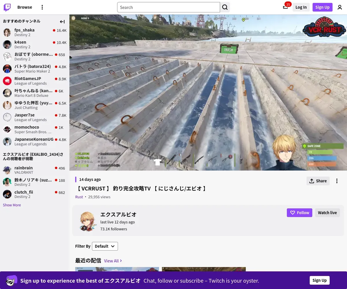Viewport: 347px width, 289px height.
Task: Click the Log In button
Action: pos(301,7)
